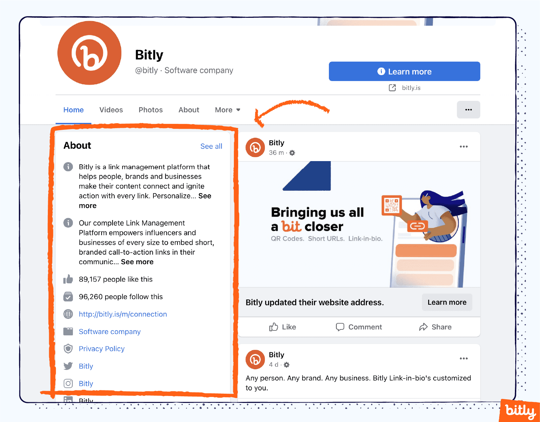This screenshot has width=540, height=422.
Task: Click Bitly's Twitter bird icon
Action: coord(68,366)
